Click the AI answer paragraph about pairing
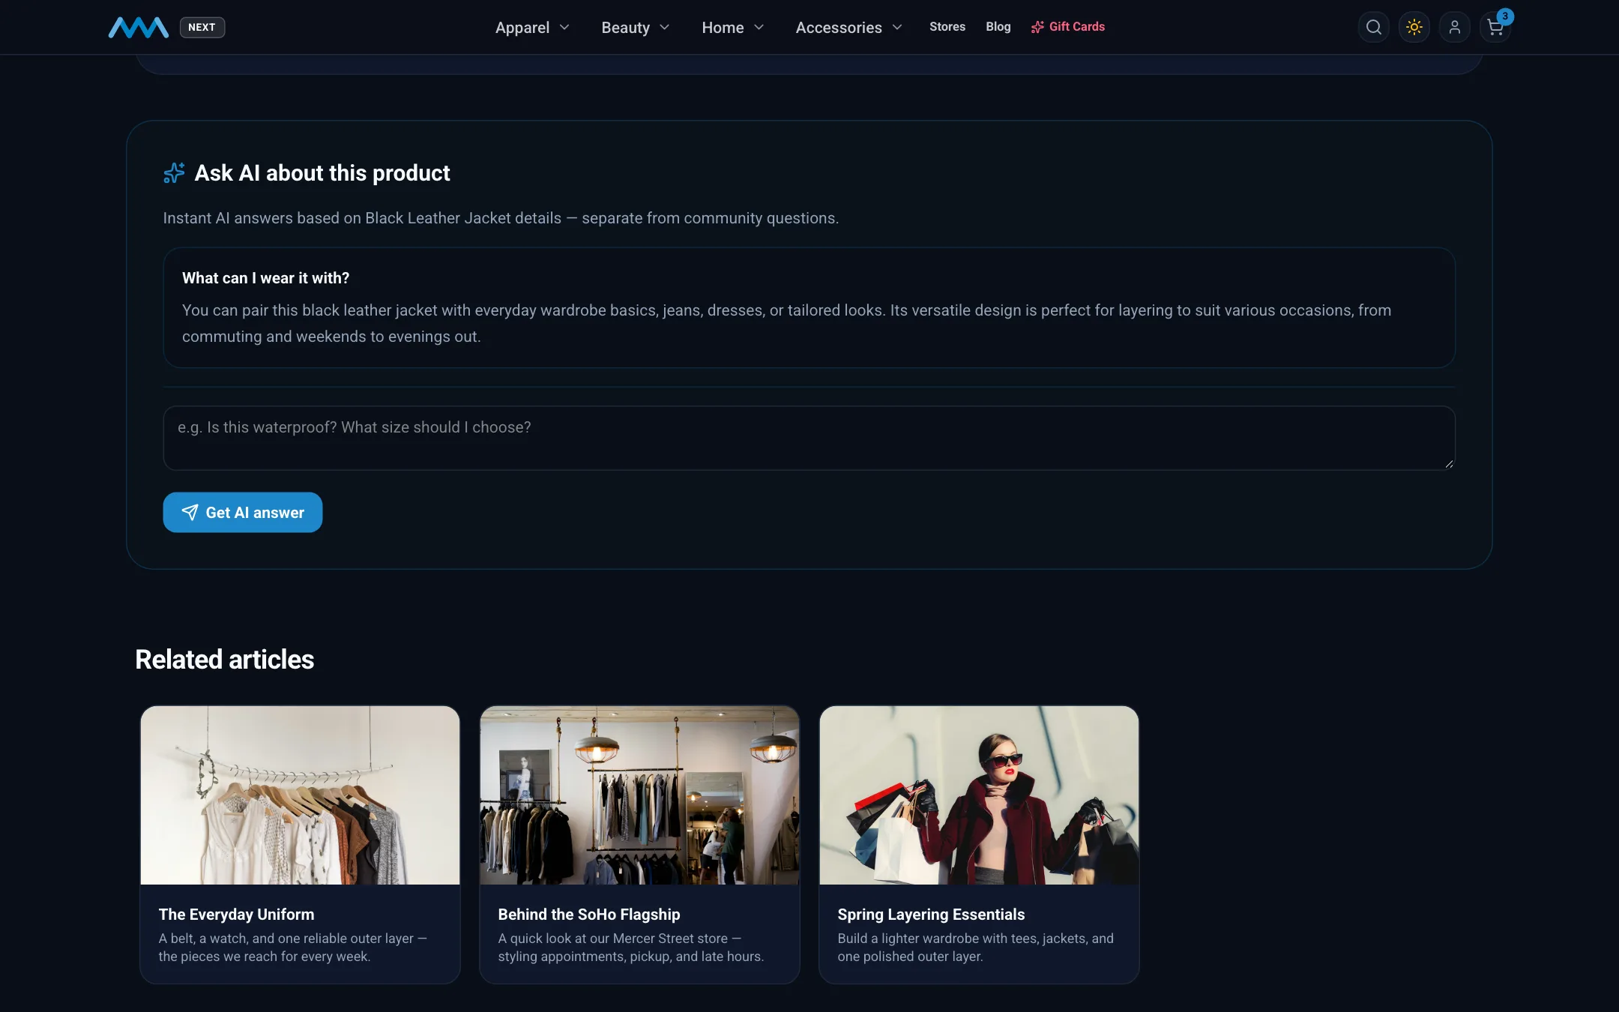 (786, 323)
